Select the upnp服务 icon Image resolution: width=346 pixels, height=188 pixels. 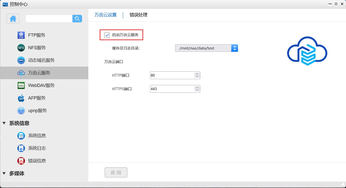21,111
